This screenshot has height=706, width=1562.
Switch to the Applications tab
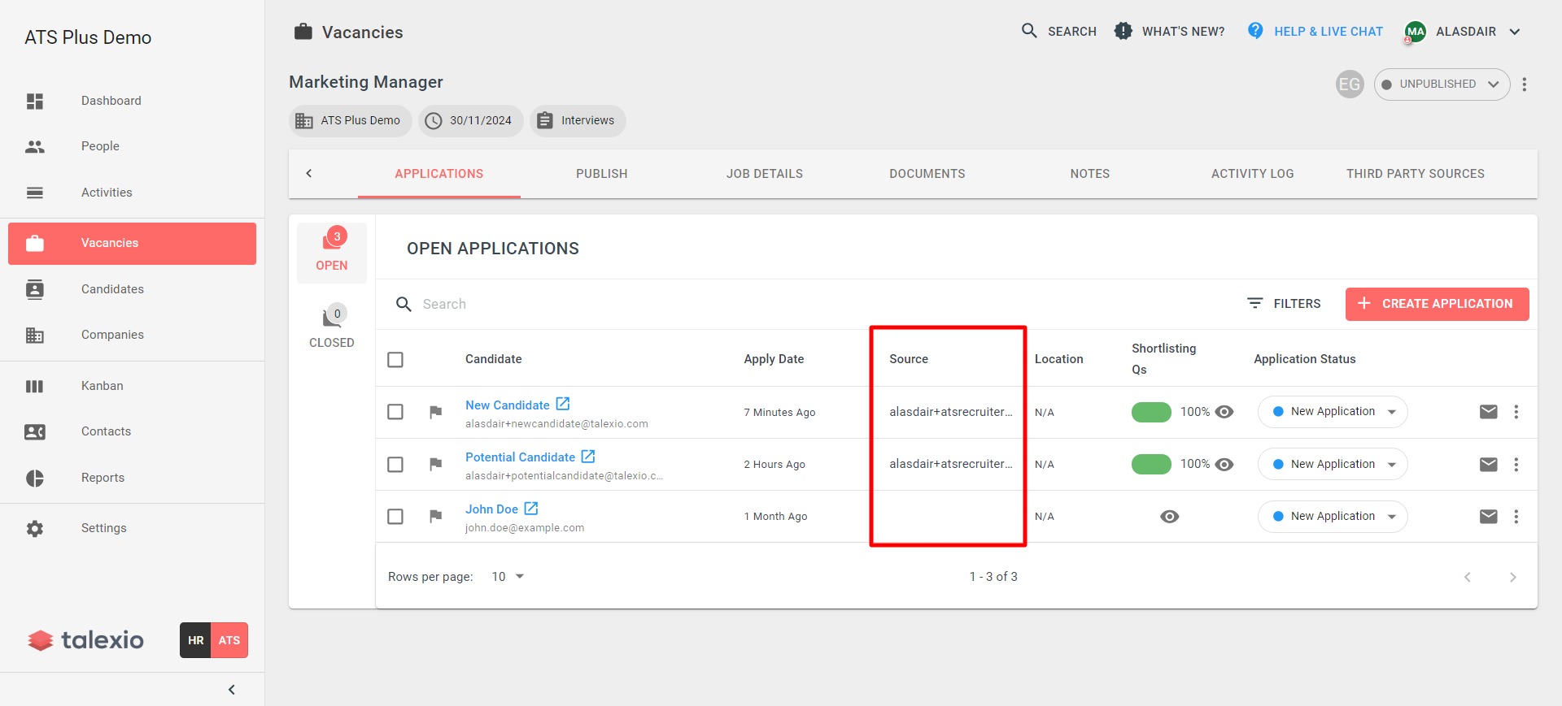tap(439, 174)
